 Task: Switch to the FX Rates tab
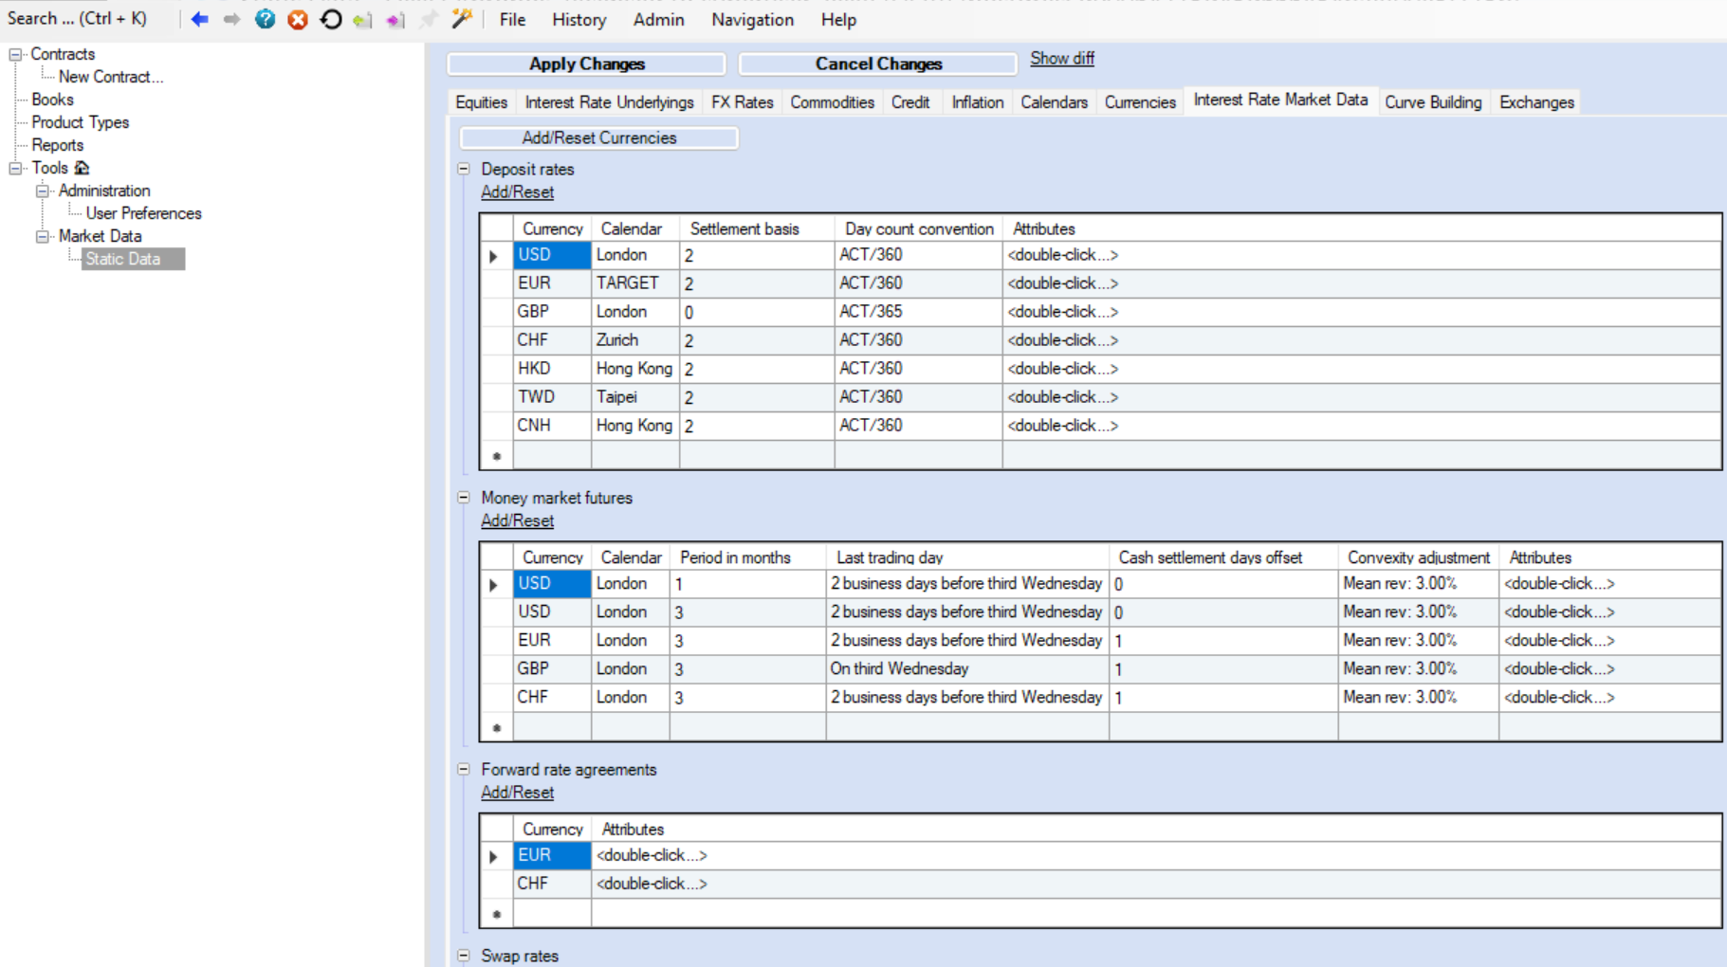[742, 102]
